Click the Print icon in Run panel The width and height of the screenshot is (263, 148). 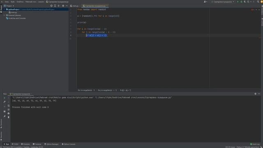click(9, 113)
